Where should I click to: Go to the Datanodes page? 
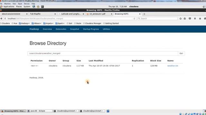pos(61,29)
